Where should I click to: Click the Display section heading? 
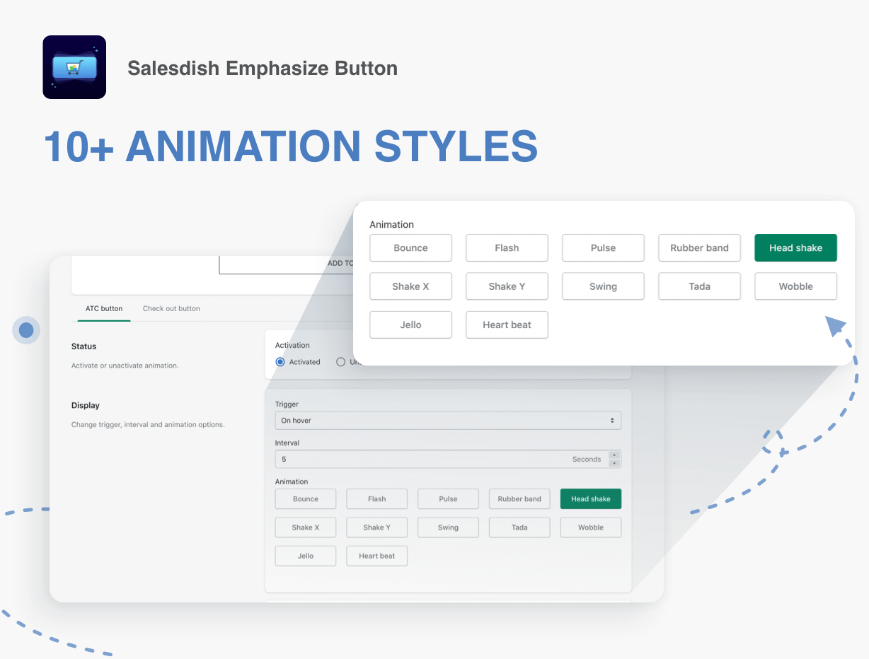86,406
